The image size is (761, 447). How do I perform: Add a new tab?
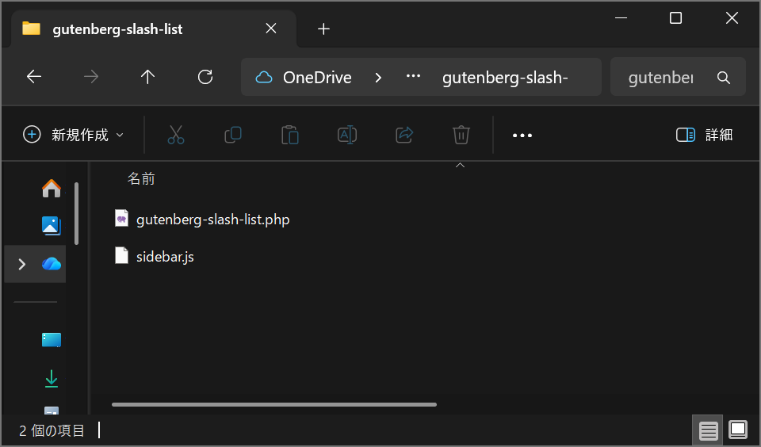point(323,29)
